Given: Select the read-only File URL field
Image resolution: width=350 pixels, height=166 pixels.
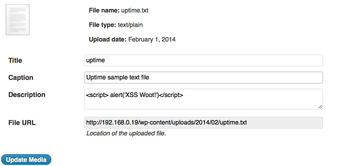Looking at the screenshot, I should pyautogui.click(x=204, y=123).
